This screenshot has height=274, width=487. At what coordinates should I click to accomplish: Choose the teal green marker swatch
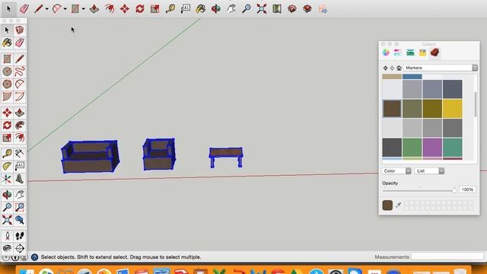pos(452,147)
